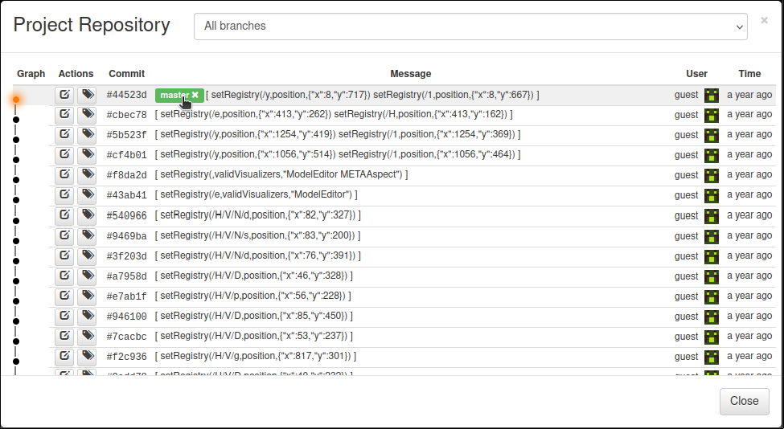The width and height of the screenshot is (784, 429).
Task: Click commit hash #f8da2d
Action: [x=127, y=175]
